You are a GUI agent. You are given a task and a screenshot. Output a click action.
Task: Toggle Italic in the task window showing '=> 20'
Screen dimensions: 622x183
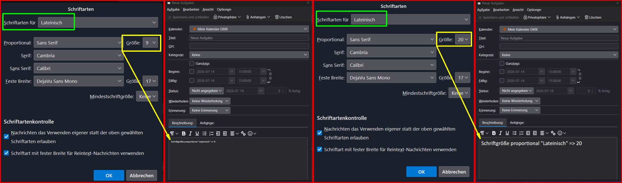pos(500,133)
